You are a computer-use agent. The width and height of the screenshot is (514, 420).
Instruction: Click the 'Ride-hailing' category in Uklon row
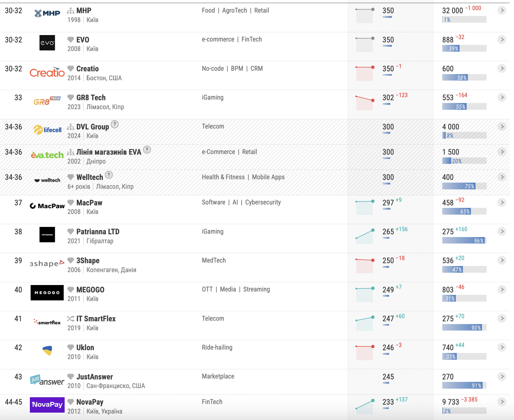coord(217,347)
